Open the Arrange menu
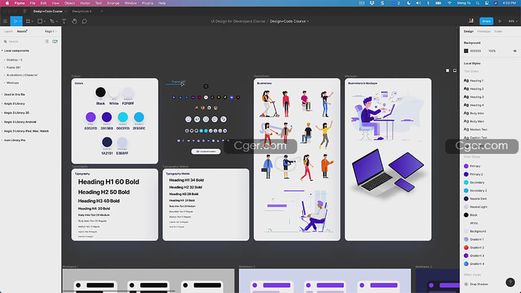The width and height of the screenshot is (521, 293). click(x=113, y=3)
